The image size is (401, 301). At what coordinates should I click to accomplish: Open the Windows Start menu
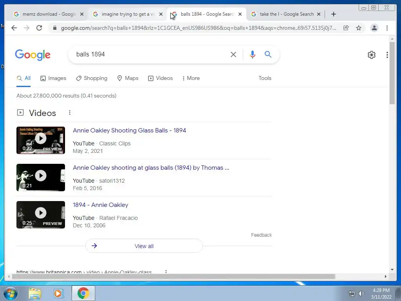click(11, 293)
